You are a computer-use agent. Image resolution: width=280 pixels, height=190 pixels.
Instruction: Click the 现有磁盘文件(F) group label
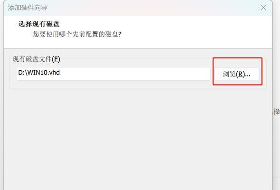tap(37, 59)
